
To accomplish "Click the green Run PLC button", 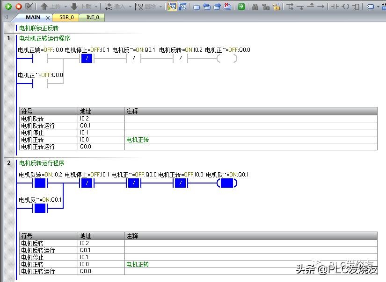I will point(8,7).
